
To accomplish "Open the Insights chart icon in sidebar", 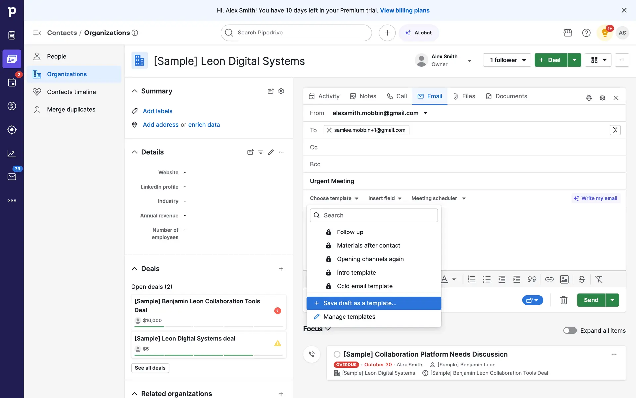I will pos(12,153).
